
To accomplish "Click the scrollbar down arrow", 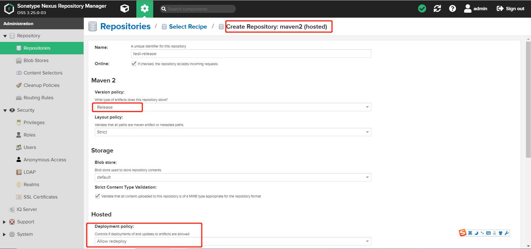I will 528,246.
